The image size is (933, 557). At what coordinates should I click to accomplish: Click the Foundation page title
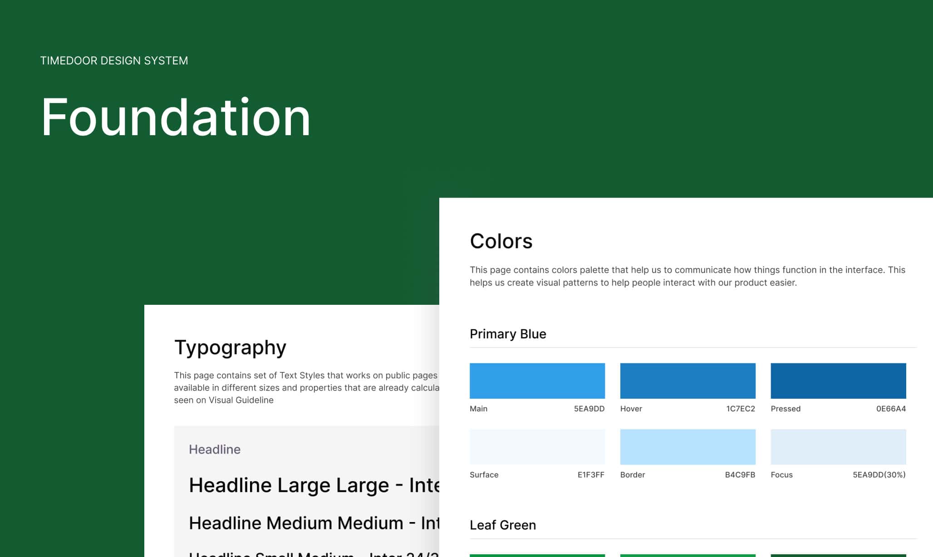[x=176, y=117]
